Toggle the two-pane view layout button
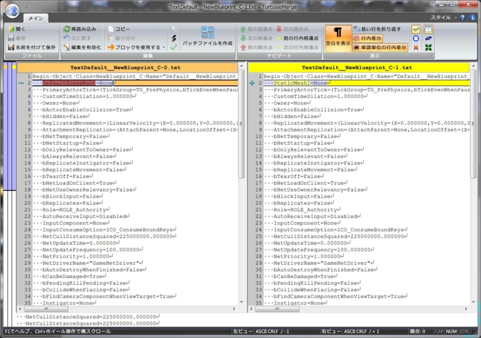The width and height of the screenshot is (481, 338). pos(428,29)
